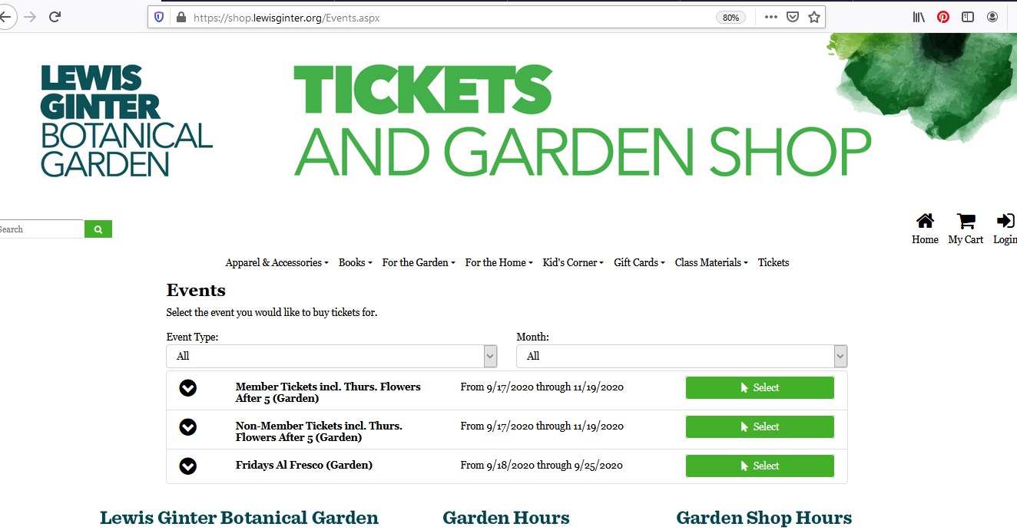Open My Cart shopping cart icon
This screenshot has width=1017, height=530.
click(x=966, y=222)
